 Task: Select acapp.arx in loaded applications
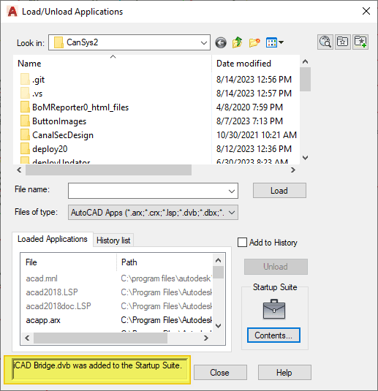[x=43, y=320]
